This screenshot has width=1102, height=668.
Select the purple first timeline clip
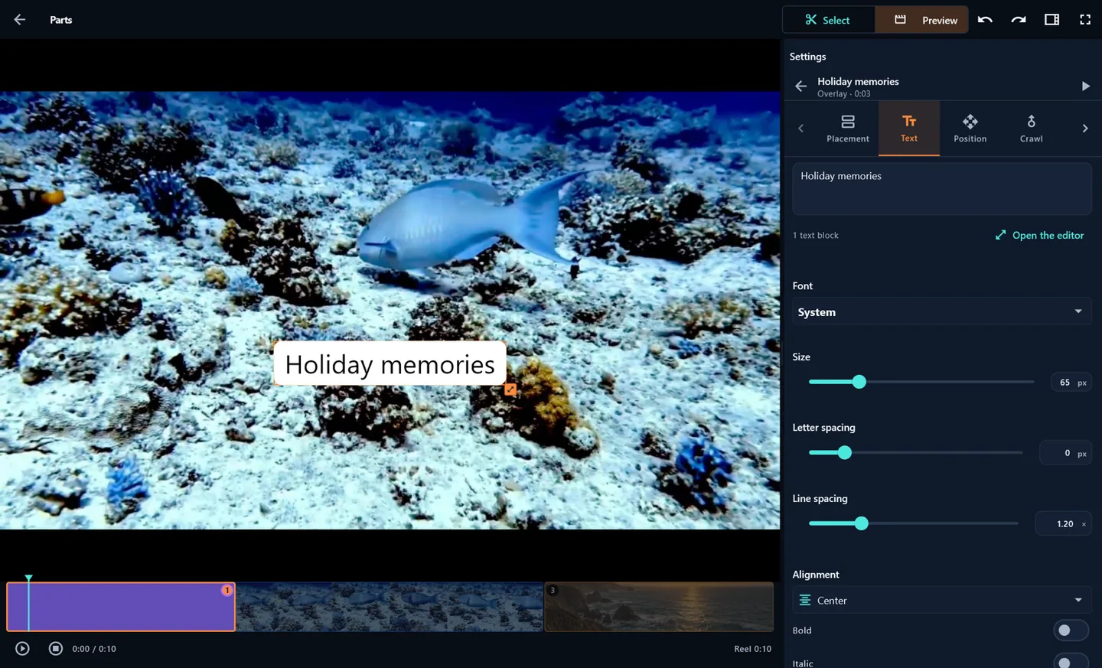[121, 607]
